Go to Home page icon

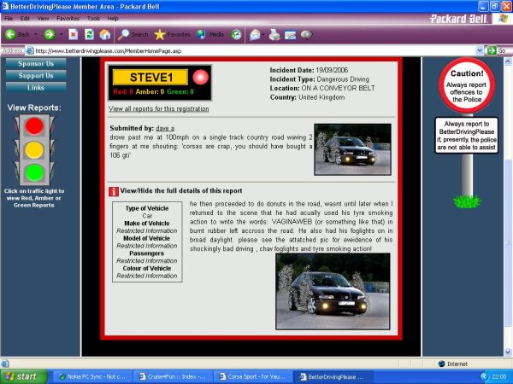[104, 34]
